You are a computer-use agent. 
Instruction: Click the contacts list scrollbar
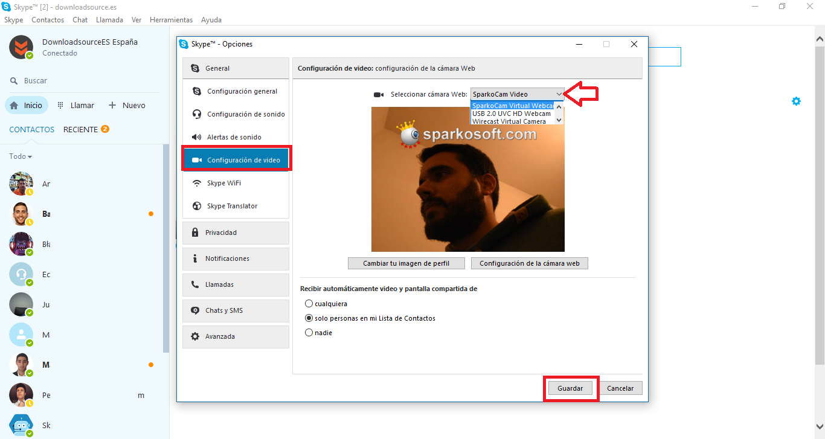click(166, 249)
